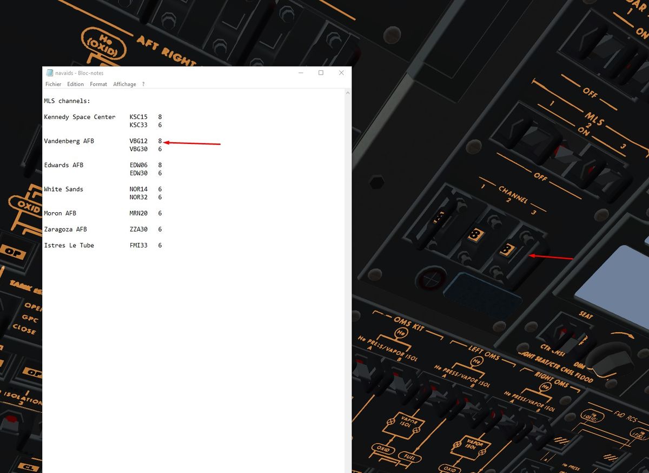Maximize the navaids Notepad window

point(321,73)
